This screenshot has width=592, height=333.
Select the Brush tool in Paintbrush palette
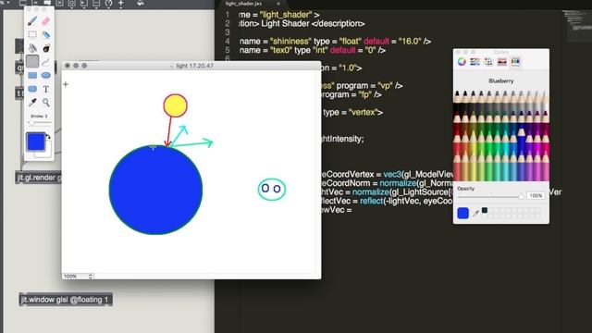click(32, 20)
